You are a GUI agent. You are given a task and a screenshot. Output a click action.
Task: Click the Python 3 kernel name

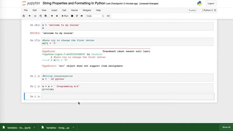[x=208, y=10]
